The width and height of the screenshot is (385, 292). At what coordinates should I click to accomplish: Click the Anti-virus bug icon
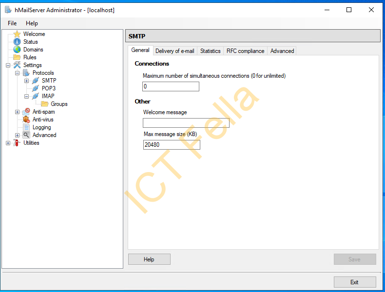point(26,120)
